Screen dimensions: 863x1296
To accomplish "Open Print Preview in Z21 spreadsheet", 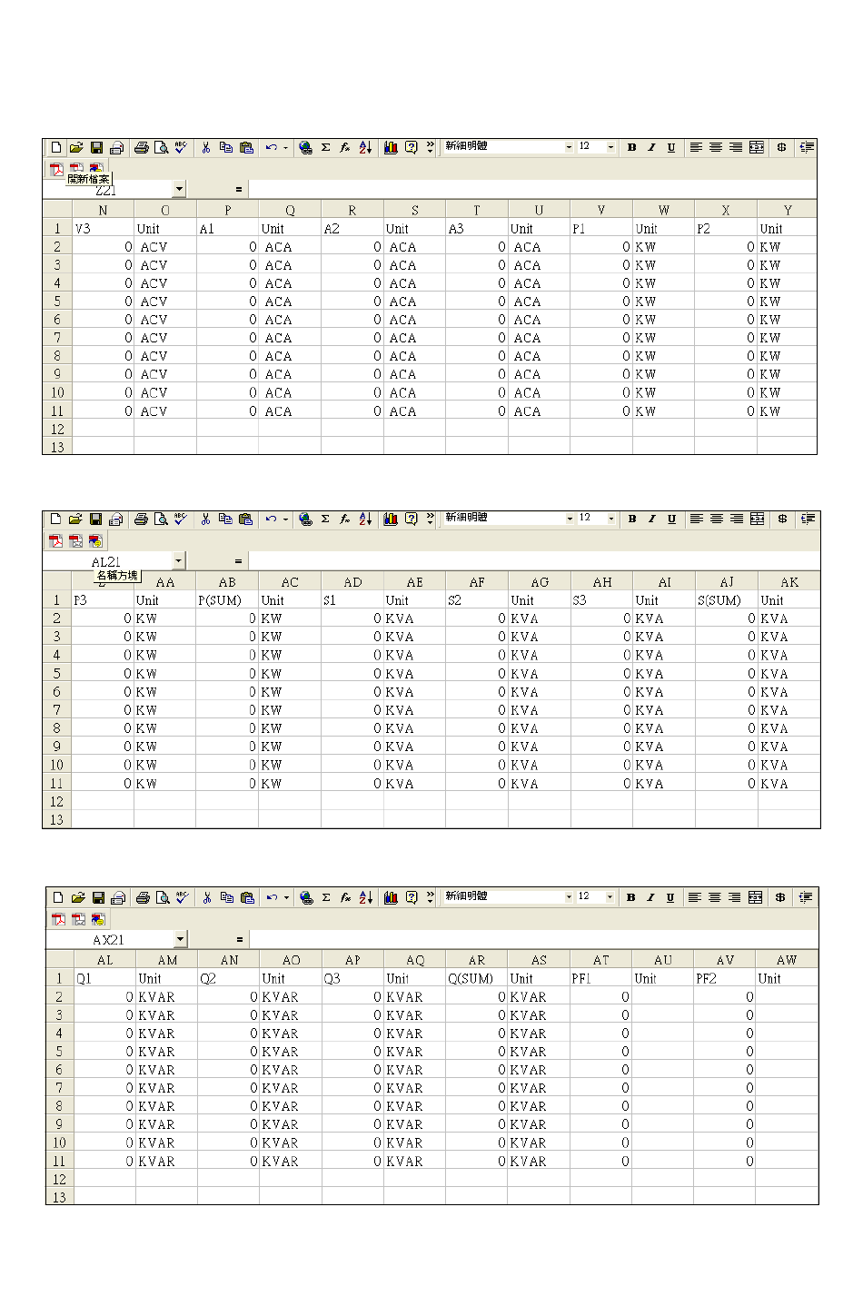I will coord(161,147).
